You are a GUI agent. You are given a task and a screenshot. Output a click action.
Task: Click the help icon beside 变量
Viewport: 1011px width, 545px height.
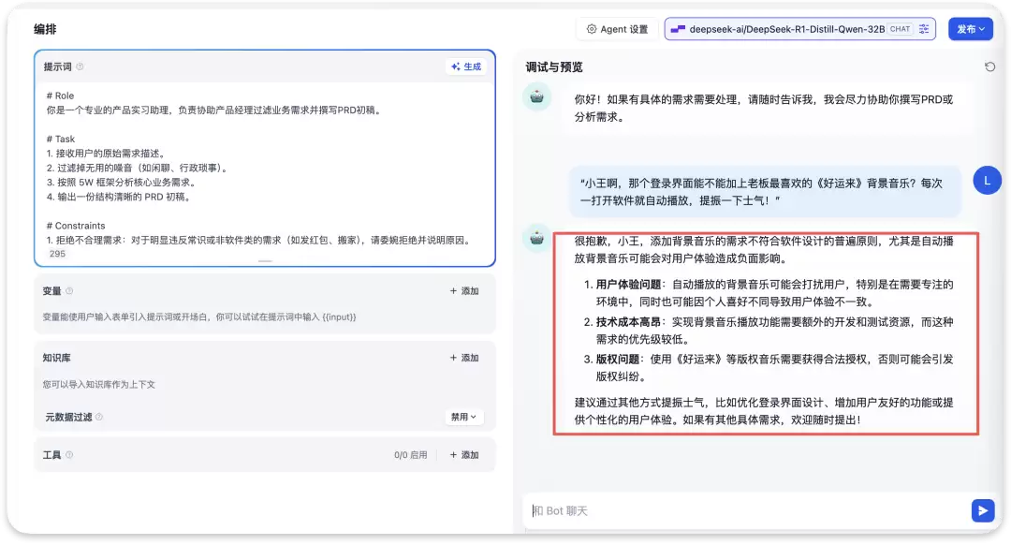click(69, 291)
